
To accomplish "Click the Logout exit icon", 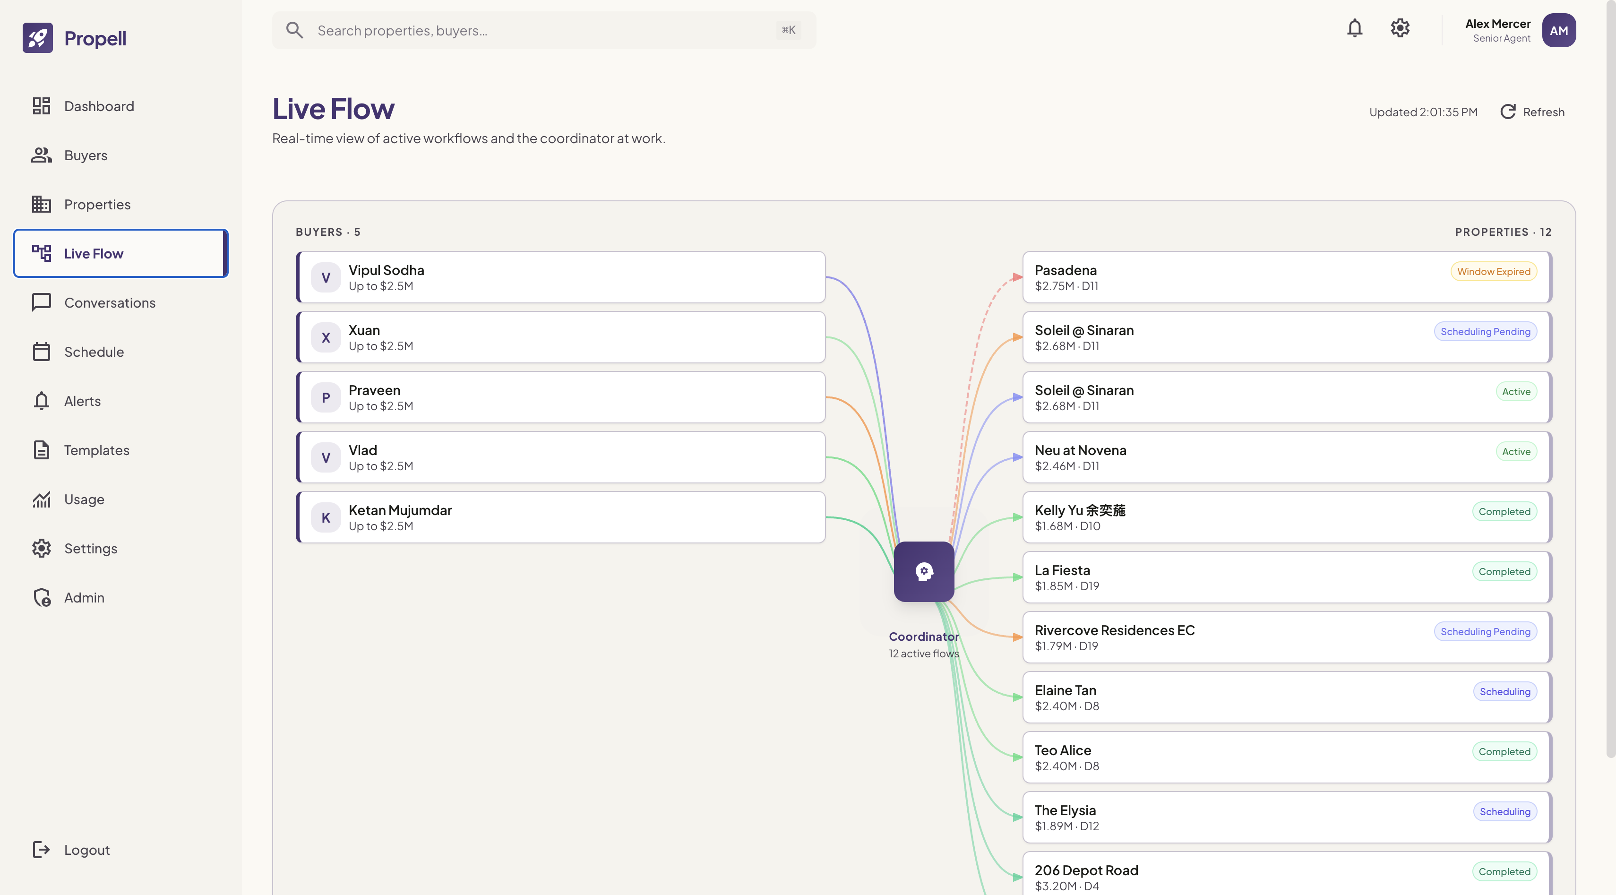I will coord(42,849).
